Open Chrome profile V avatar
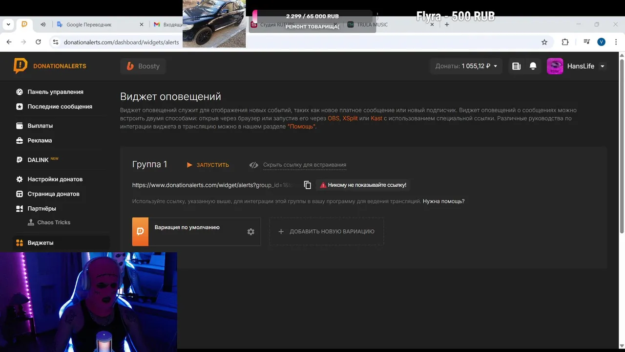The height and width of the screenshot is (352, 625). coord(602,42)
